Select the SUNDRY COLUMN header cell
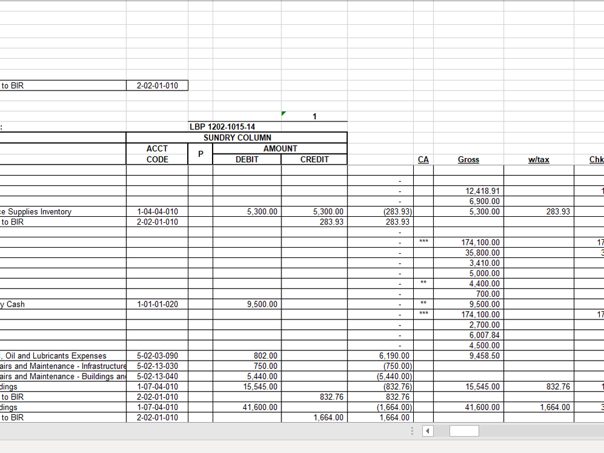Screen dimensions: 604x453 [x=237, y=138]
